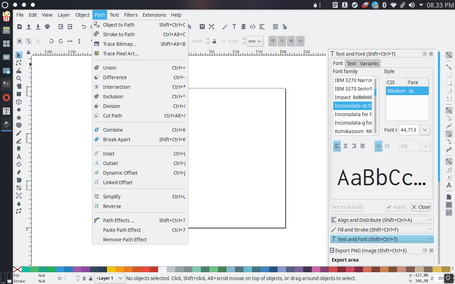Click Set as default button

tap(347, 207)
